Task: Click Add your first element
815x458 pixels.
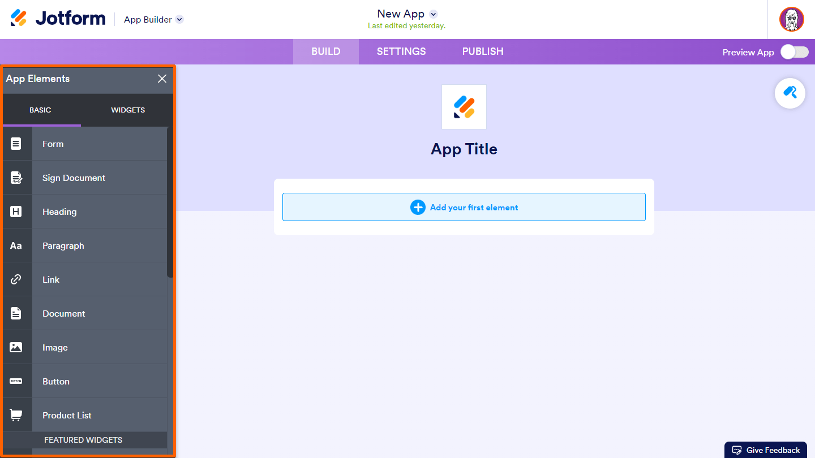Action: click(x=464, y=208)
